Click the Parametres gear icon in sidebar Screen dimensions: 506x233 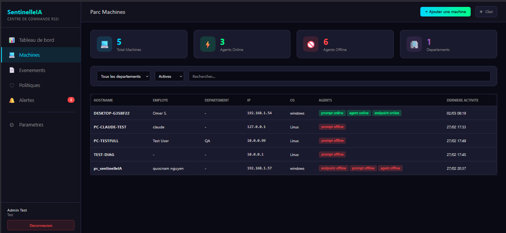[12, 125]
